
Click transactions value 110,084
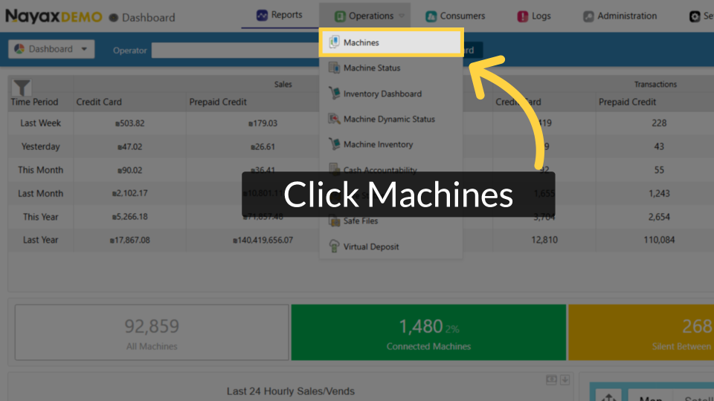(659, 240)
